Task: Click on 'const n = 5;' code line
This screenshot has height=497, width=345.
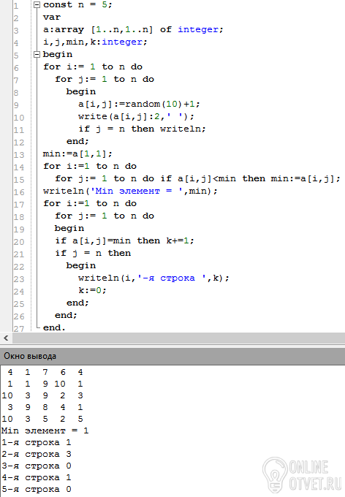Action: (x=77, y=5)
